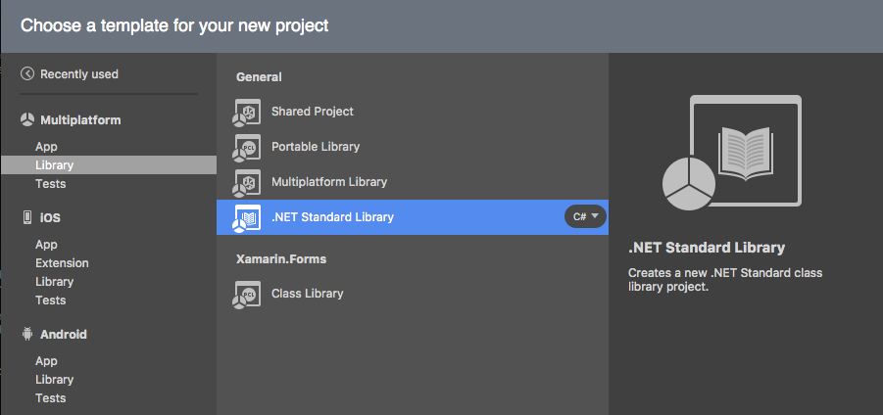Open the C# language dropdown

(586, 216)
